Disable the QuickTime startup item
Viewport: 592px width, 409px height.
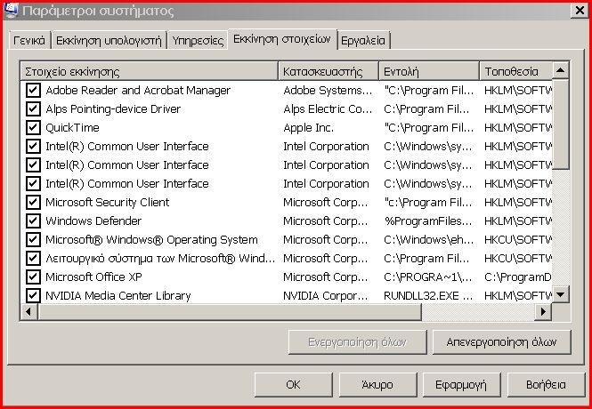click(x=33, y=128)
